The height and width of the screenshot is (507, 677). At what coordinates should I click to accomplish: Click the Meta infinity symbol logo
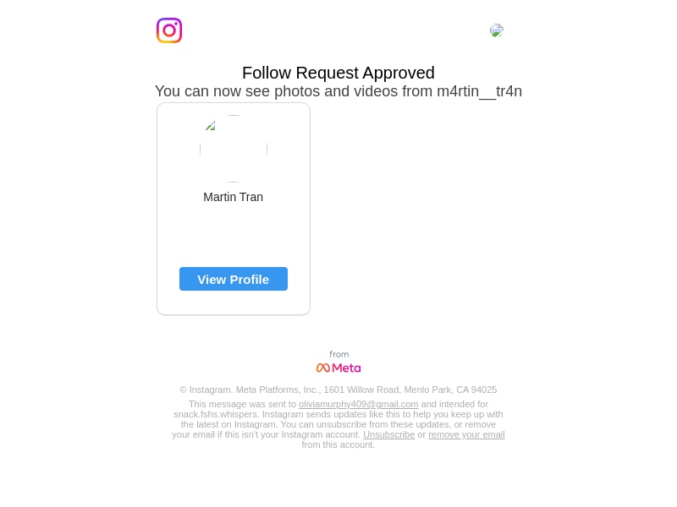pyautogui.click(x=323, y=368)
